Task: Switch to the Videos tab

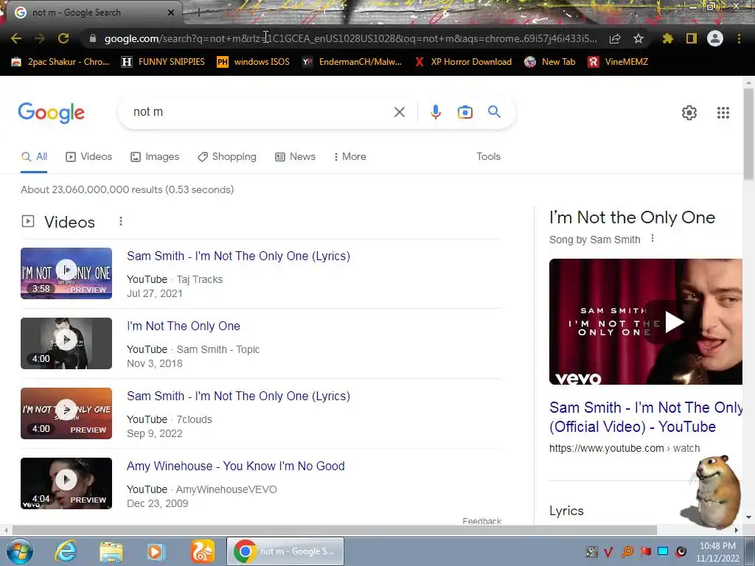Action: (x=88, y=157)
